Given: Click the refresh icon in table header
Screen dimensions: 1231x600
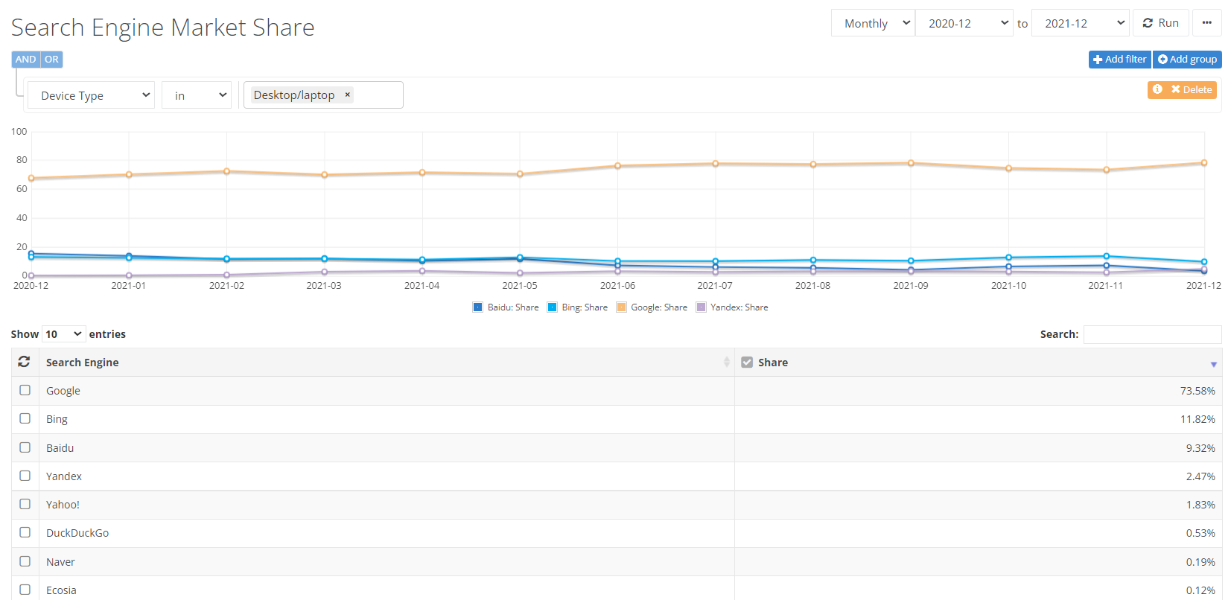Looking at the screenshot, I should coord(24,362).
